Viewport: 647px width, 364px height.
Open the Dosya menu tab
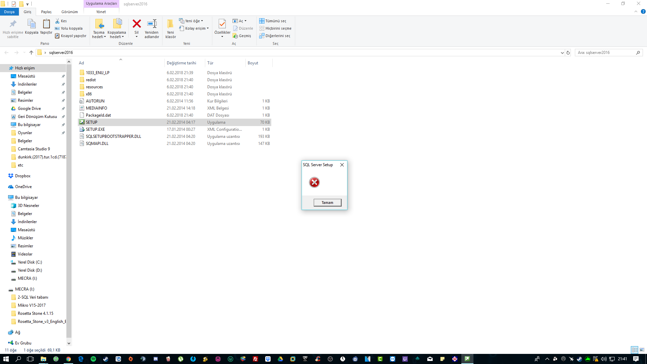click(x=9, y=12)
